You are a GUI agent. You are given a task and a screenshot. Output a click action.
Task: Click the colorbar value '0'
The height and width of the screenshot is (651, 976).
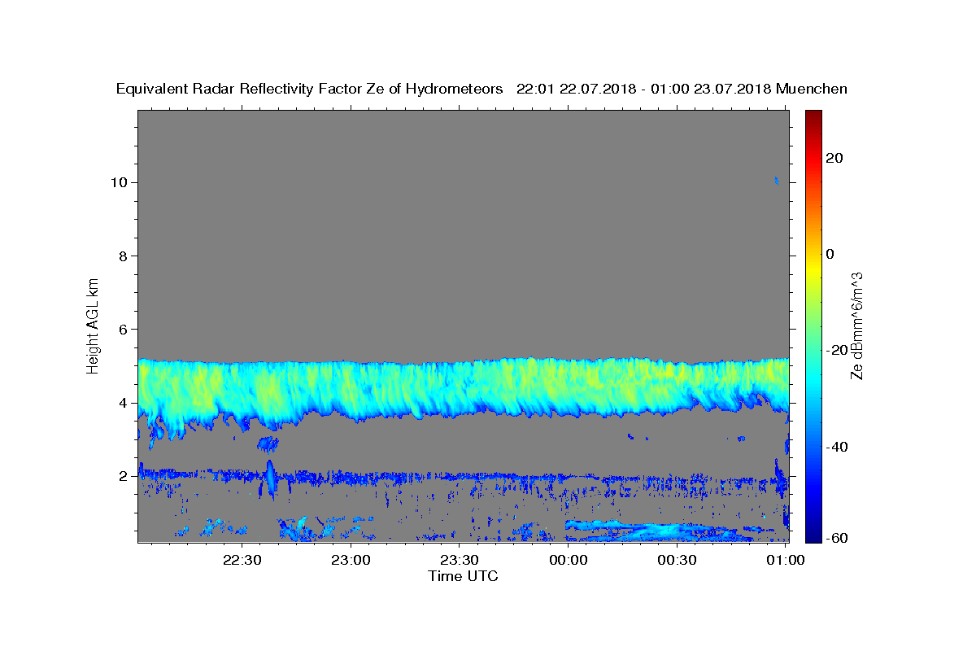(830, 254)
